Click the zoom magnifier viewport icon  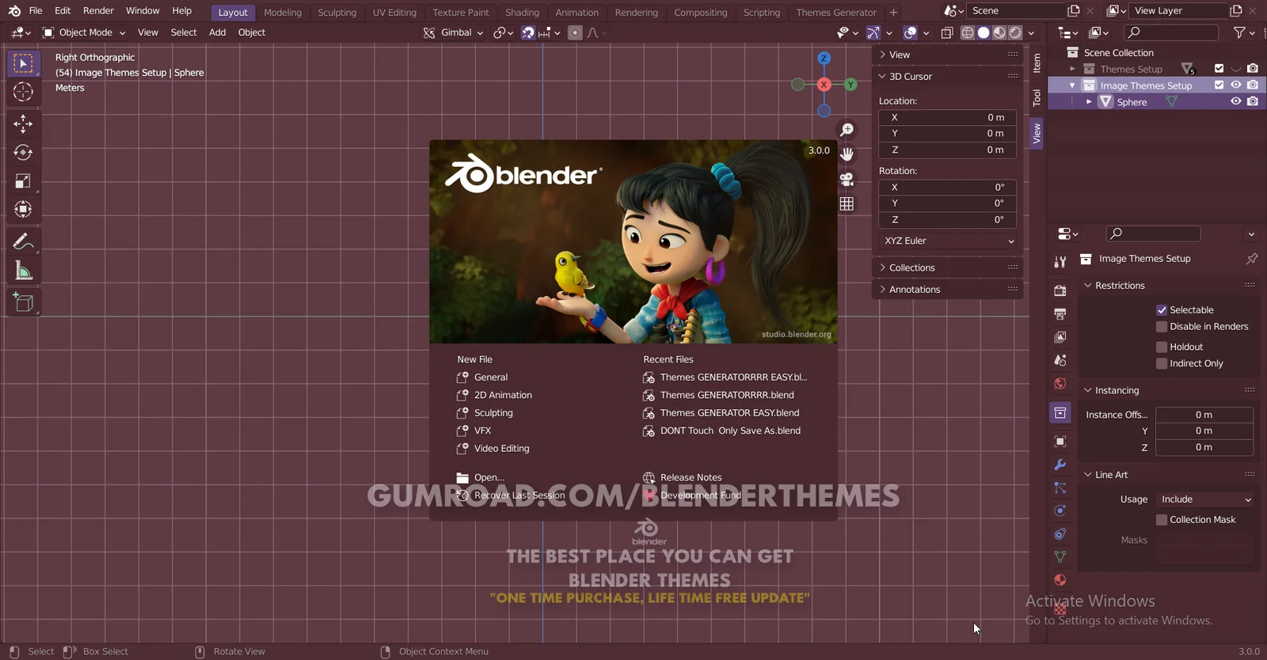(x=847, y=130)
